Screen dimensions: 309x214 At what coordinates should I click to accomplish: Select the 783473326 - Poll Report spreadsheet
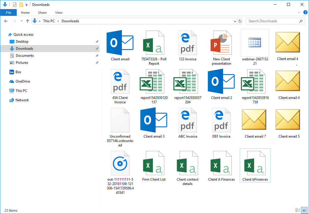tap(154, 48)
